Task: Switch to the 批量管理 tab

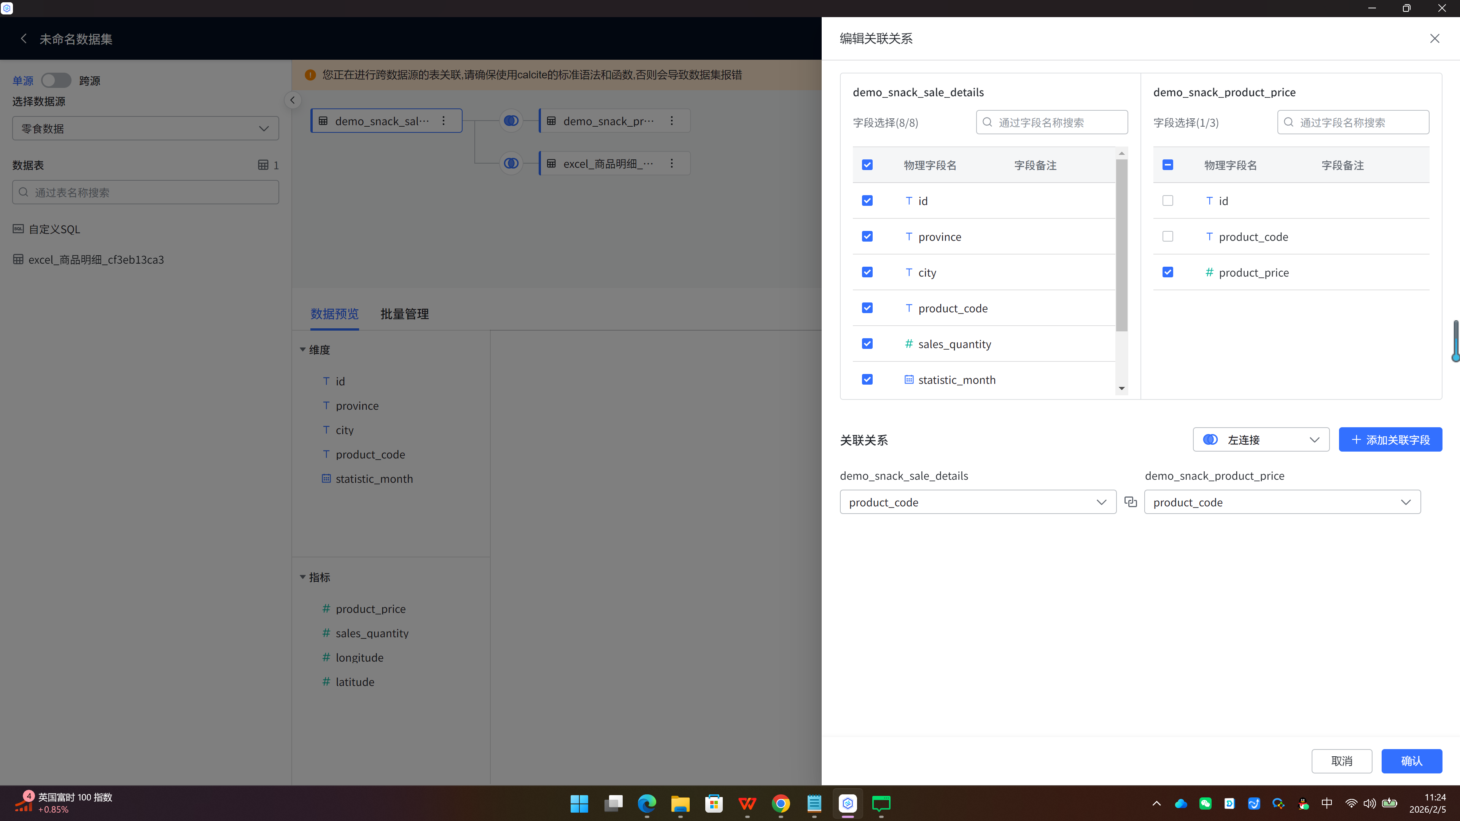Action: (404, 313)
